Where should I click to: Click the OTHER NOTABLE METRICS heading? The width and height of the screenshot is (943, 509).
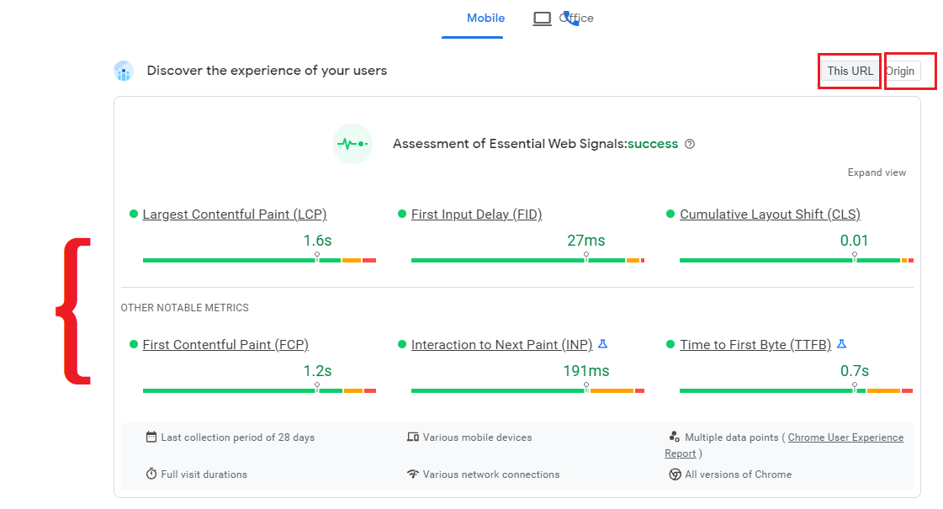click(184, 307)
